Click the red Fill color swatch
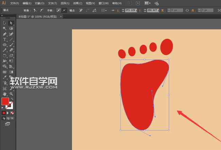 pos(5,101)
